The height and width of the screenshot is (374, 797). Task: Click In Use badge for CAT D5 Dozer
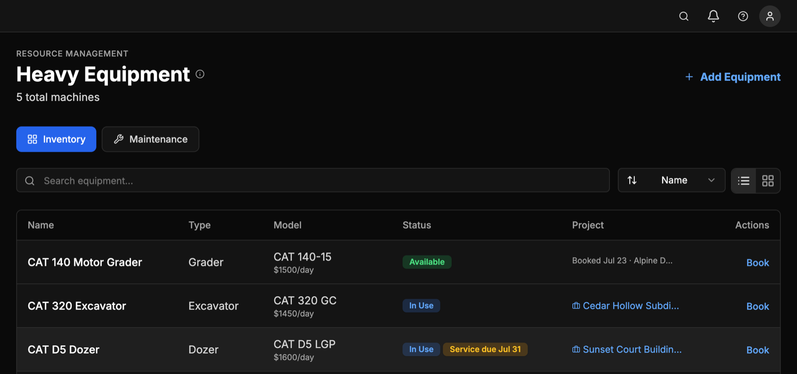[421, 349]
